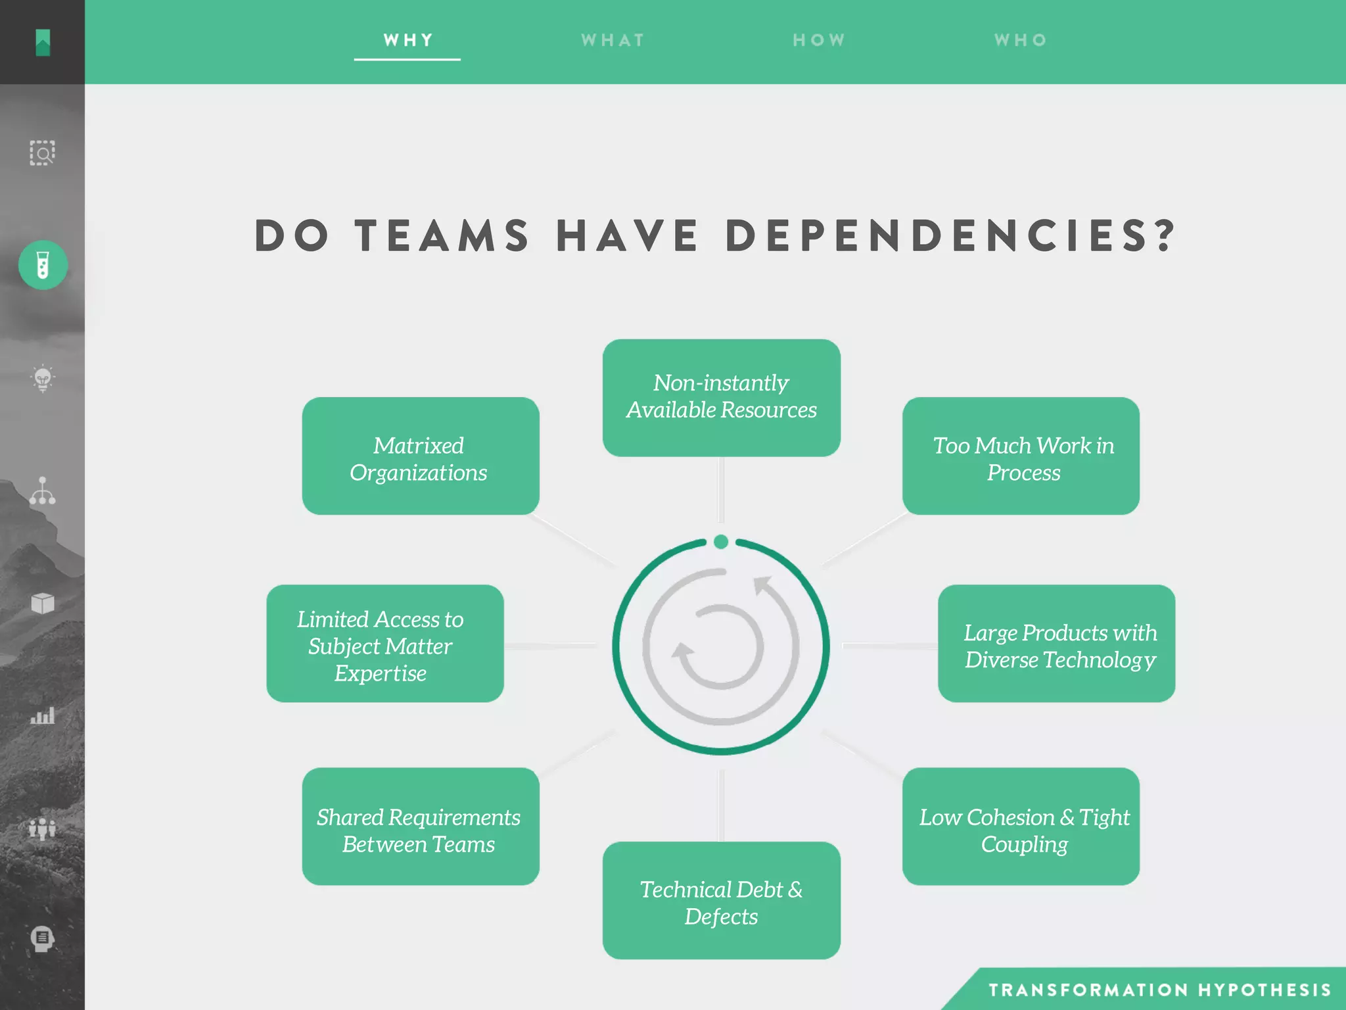Select the highlighted test tube icon
This screenshot has height=1010, width=1346.
[x=43, y=265]
